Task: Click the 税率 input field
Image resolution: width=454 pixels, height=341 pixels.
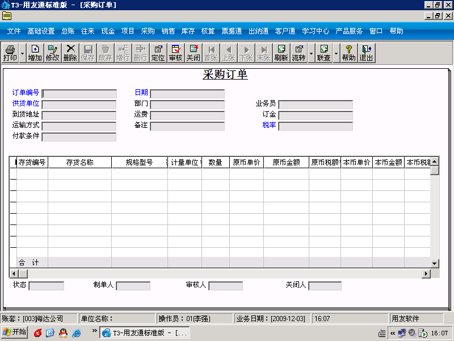Action: pyautogui.click(x=316, y=126)
